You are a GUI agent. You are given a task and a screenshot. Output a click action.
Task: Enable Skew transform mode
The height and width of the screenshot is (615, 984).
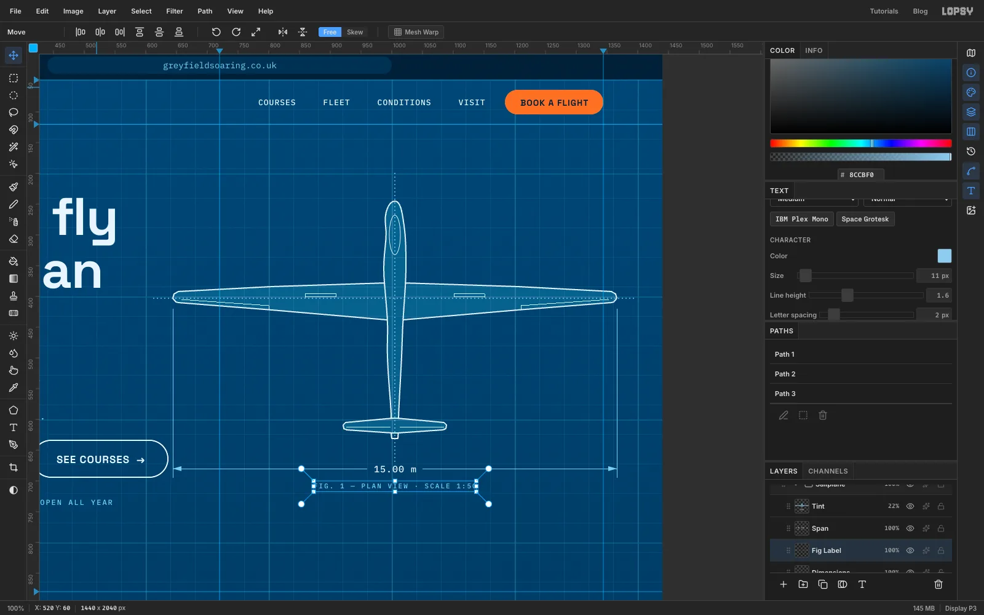point(355,32)
